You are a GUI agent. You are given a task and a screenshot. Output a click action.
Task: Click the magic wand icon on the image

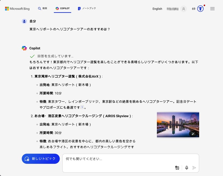pyautogui.click(x=193, y=134)
